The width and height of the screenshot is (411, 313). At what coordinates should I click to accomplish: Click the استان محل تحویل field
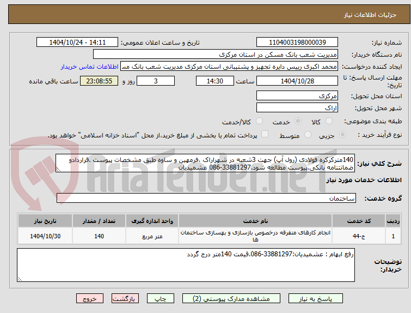pyautogui.click(x=297, y=95)
